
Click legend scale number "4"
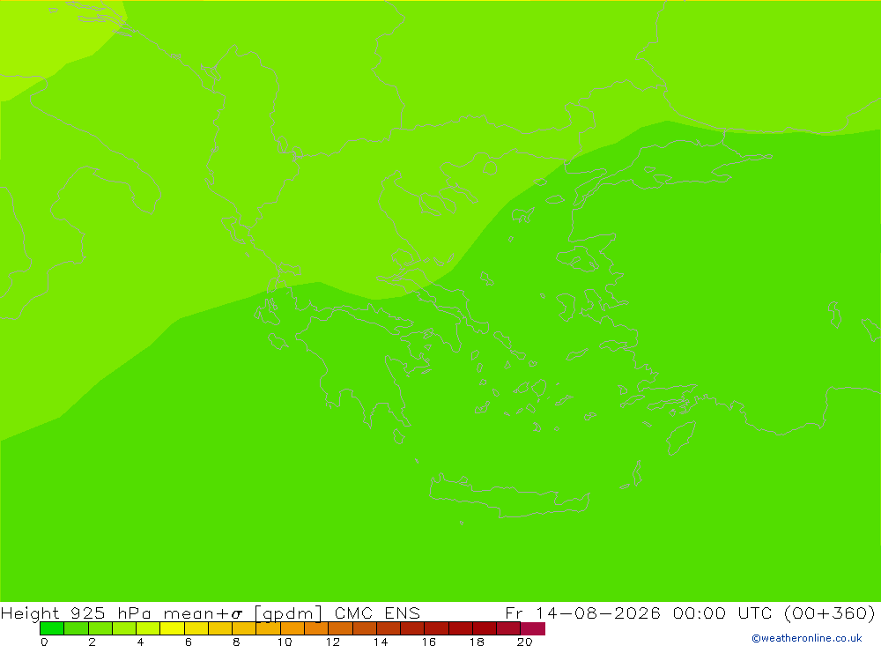pyautogui.click(x=140, y=642)
